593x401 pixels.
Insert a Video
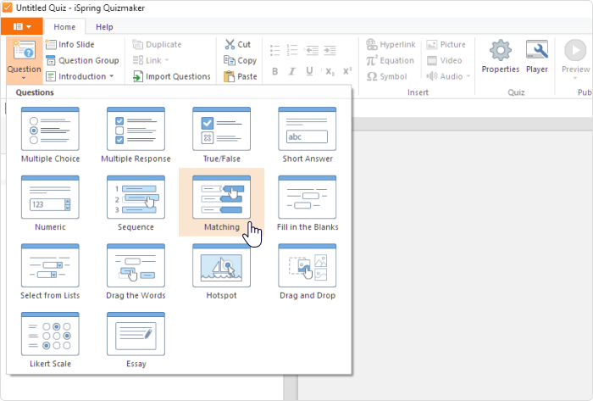click(444, 60)
